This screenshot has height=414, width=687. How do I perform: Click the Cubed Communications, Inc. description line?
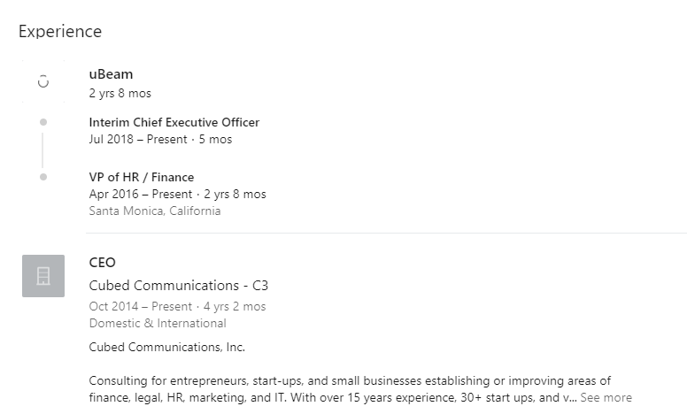click(167, 347)
